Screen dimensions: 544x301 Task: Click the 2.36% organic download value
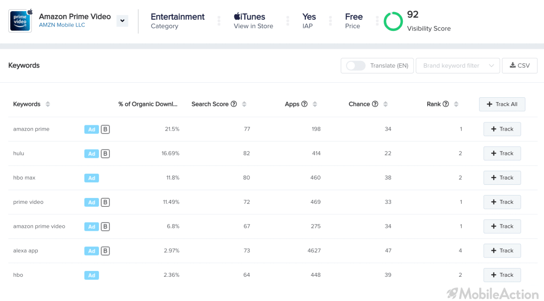[171, 275]
